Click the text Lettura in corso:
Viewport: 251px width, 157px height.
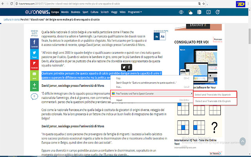point(12,20)
